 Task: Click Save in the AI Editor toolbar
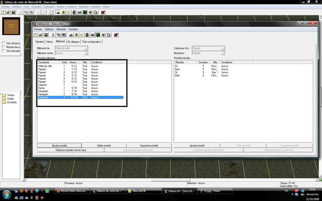click(x=46, y=35)
